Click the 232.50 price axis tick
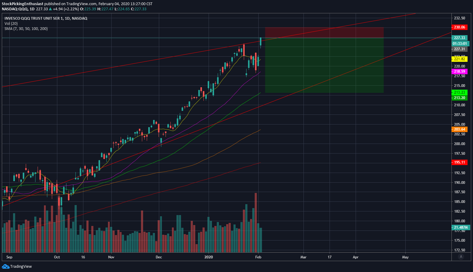 pos(459,18)
